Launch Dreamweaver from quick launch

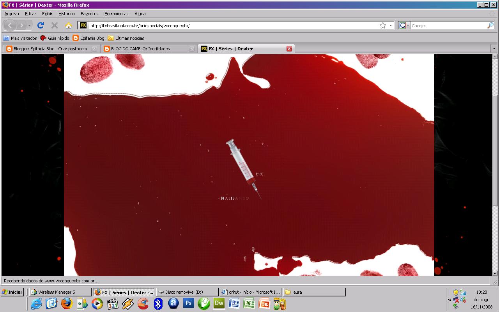coord(219,303)
